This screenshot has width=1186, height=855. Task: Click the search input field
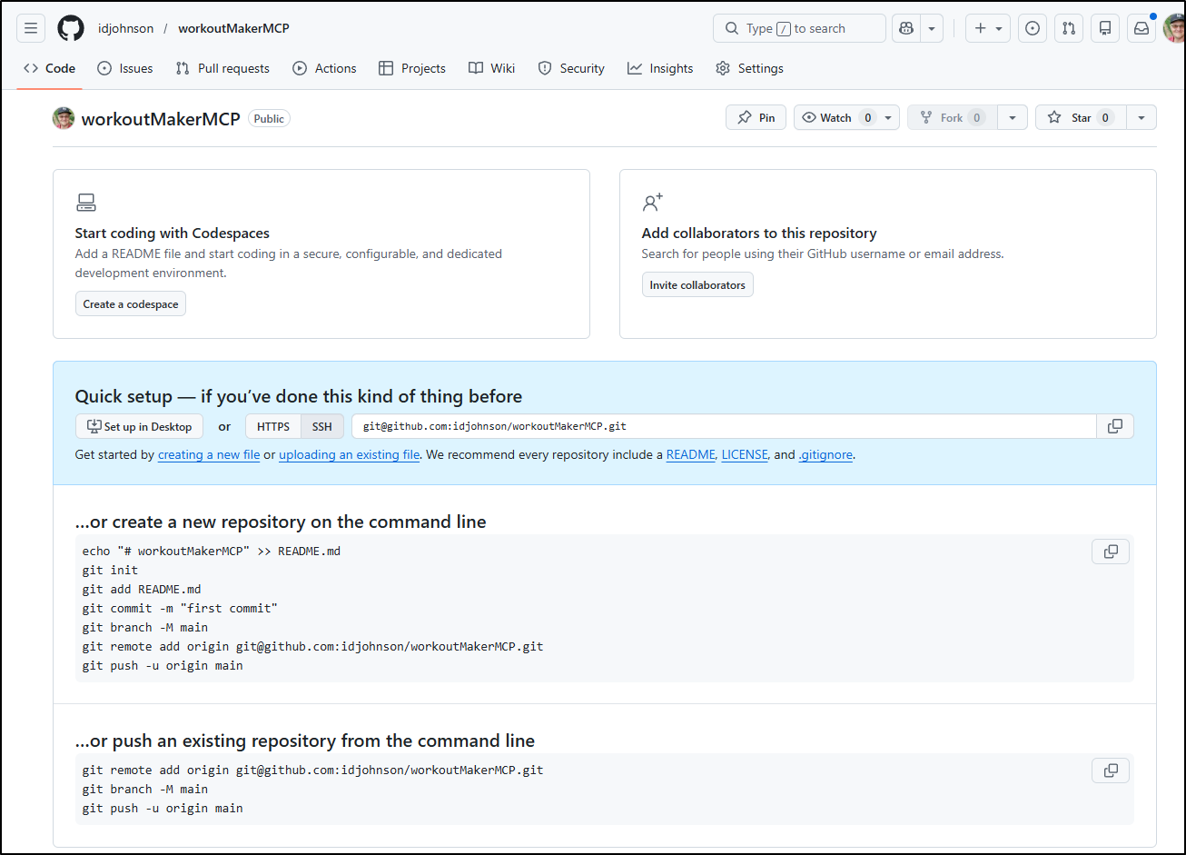[x=799, y=28]
